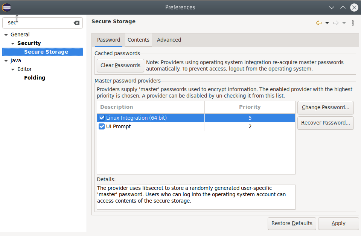Open forward navigation history dropdown arrow
This screenshot has height=236, width=361.
344,23
